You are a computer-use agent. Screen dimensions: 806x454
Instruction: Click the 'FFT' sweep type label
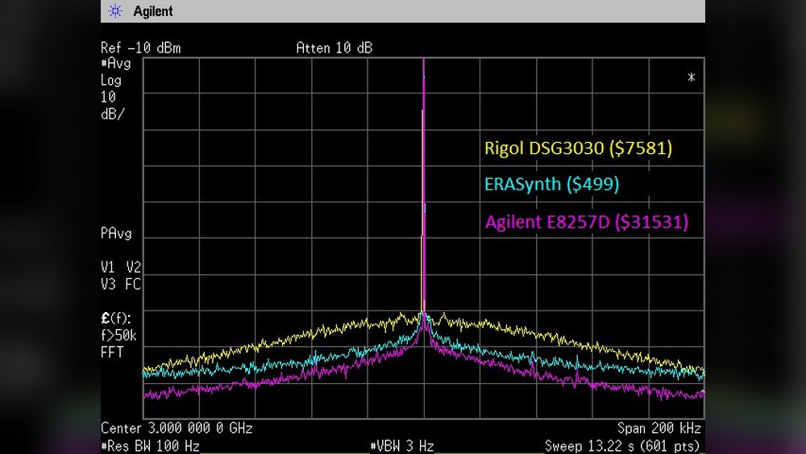pos(112,352)
